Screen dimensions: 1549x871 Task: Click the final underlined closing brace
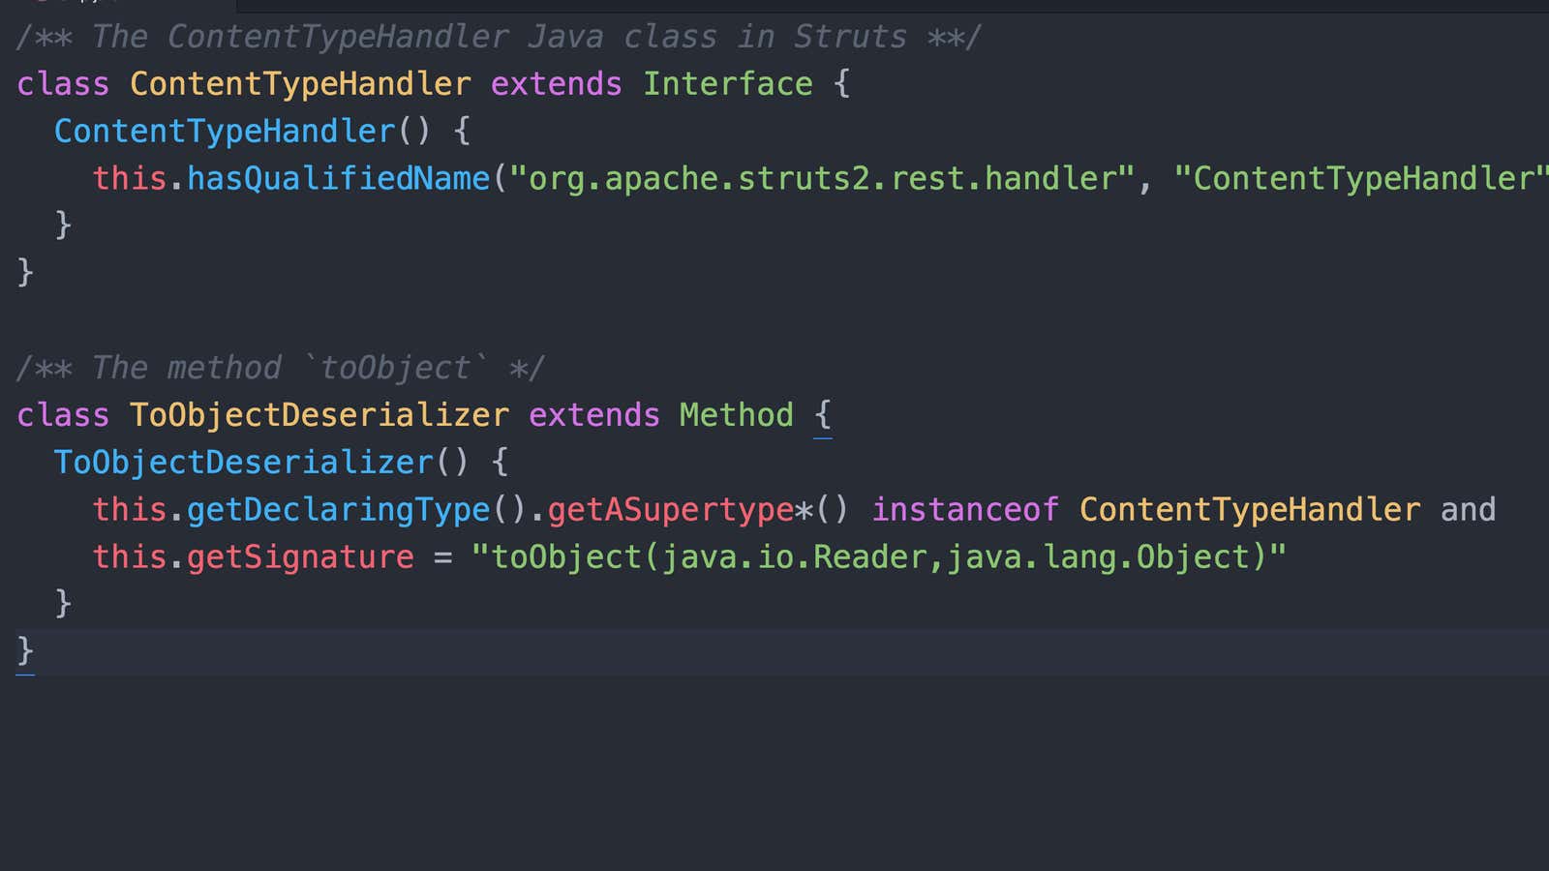26,651
